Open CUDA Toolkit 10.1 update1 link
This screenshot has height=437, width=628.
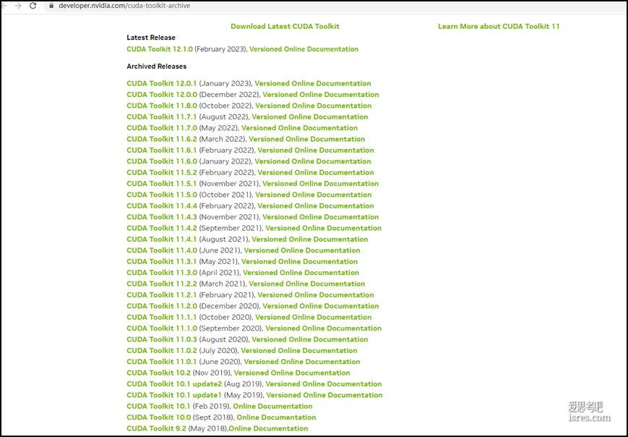tap(174, 395)
